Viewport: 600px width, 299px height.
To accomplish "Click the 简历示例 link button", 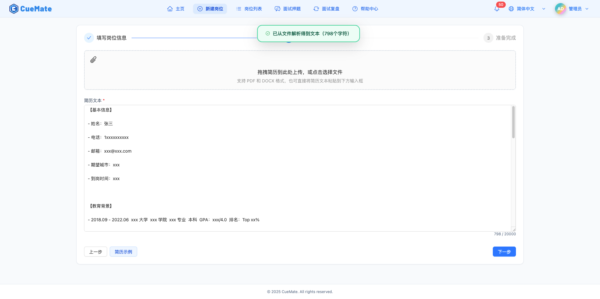I will tap(123, 252).
